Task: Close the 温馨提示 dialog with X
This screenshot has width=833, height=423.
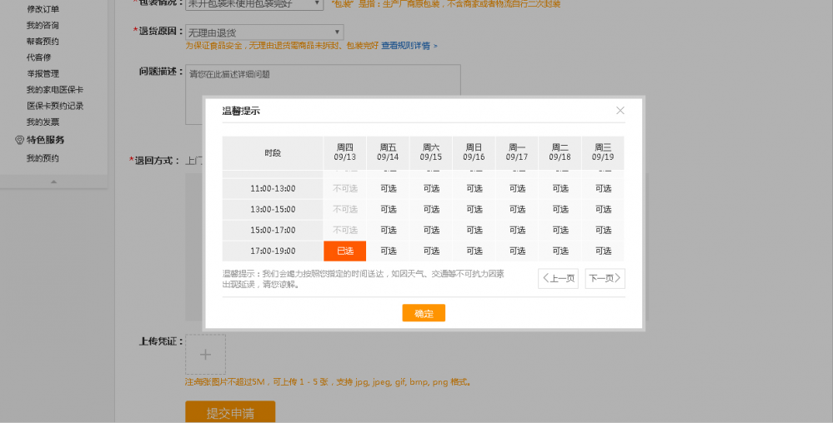Action: point(620,111)
